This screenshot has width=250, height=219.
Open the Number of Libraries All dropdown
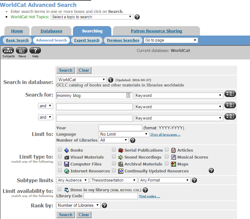click(x=114, y=140)
